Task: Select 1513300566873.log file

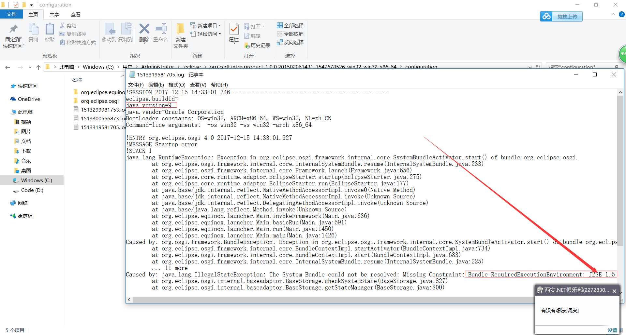Action: click(x=99, y=118)
